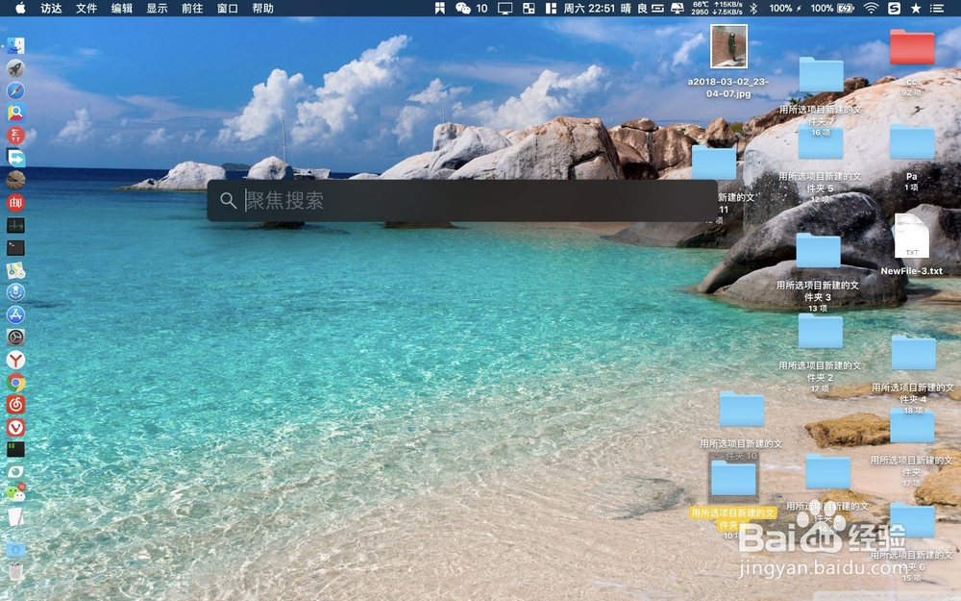The width and height of the screenshot is (961, 601).
Task: Open the 前往 menu
Action: click(192, 8)
